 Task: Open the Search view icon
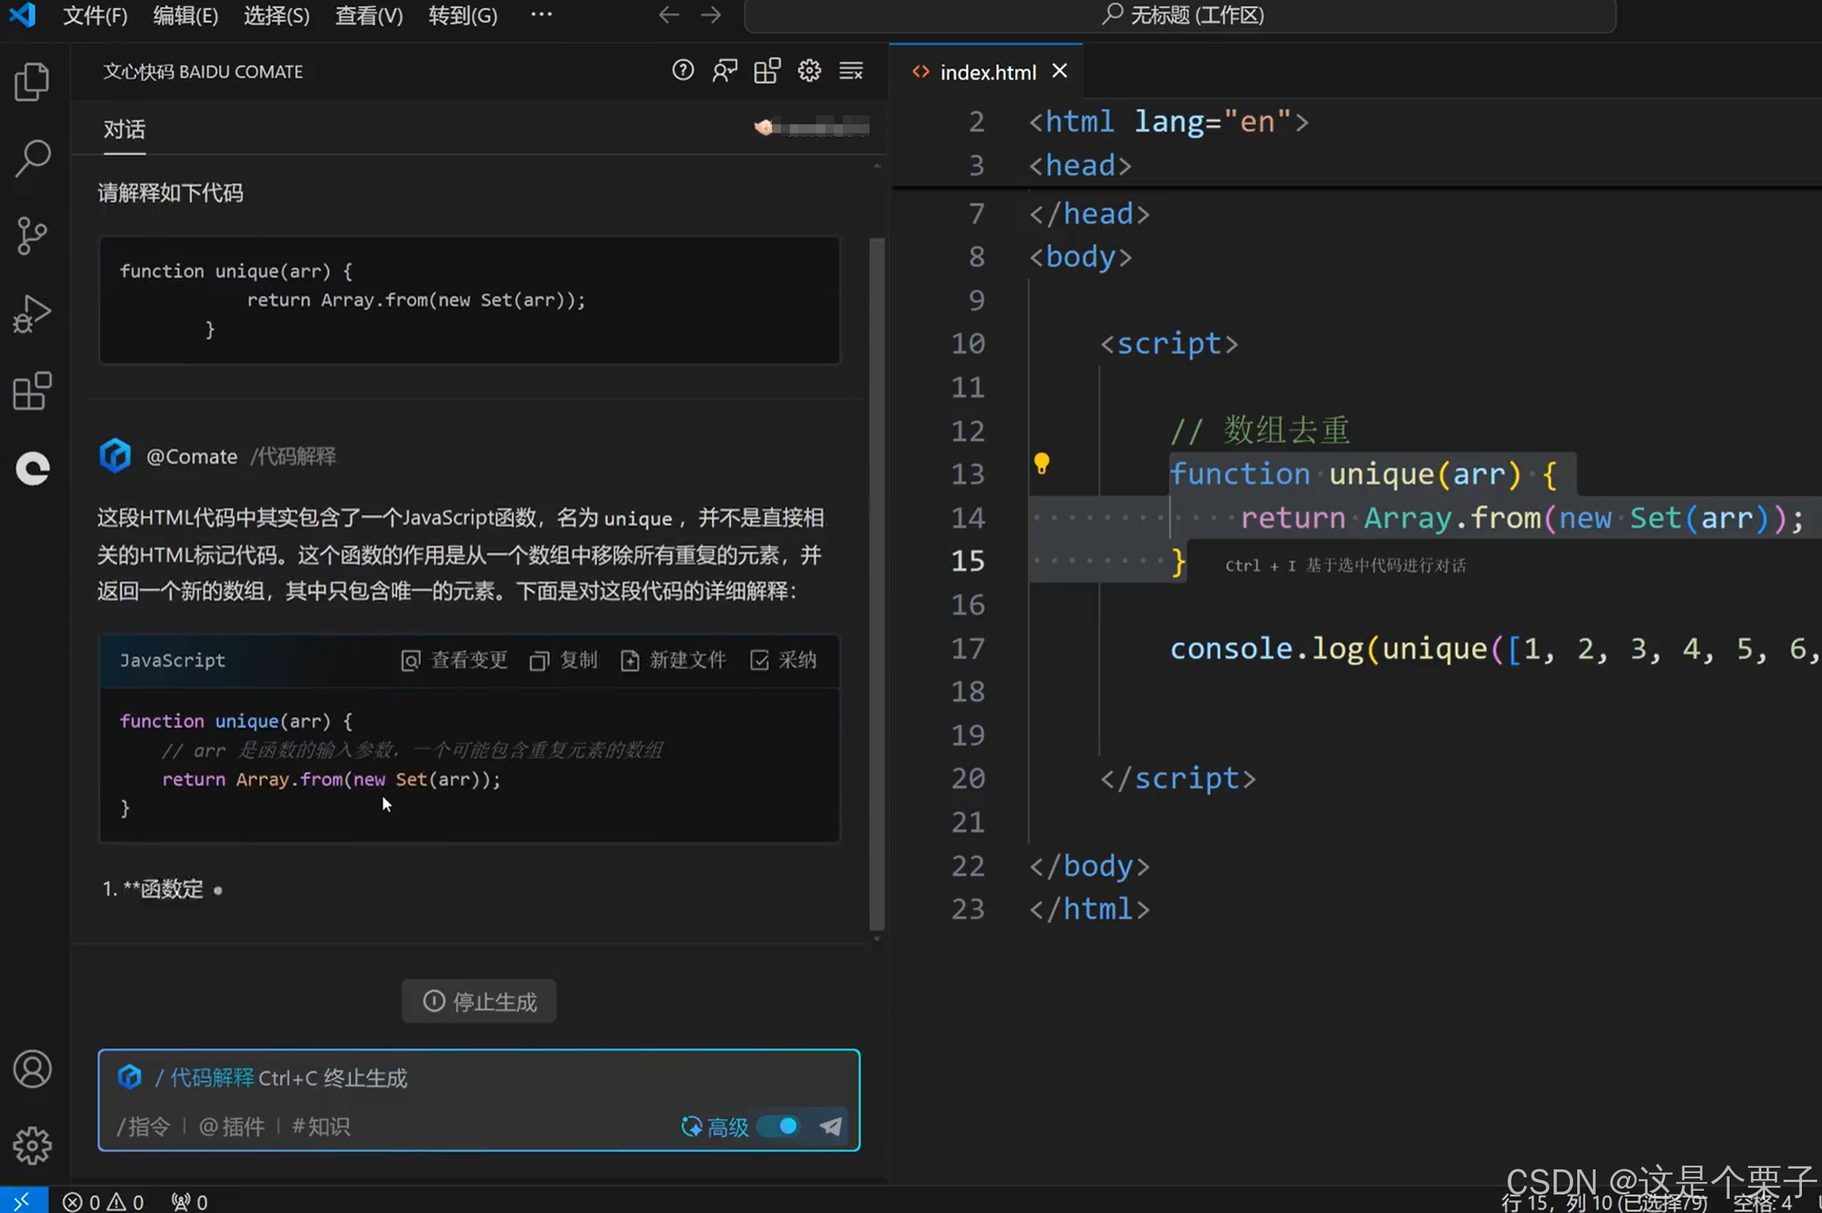click(x=32, y=158)
